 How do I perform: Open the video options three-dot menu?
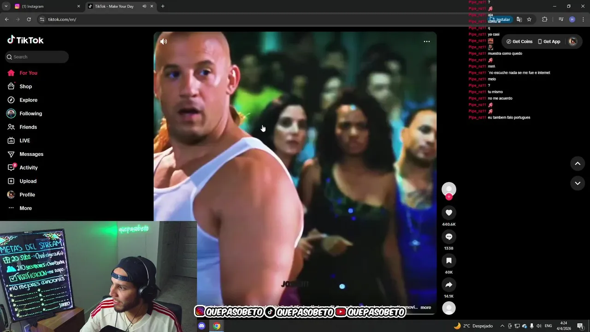click(x=427, y=41)
